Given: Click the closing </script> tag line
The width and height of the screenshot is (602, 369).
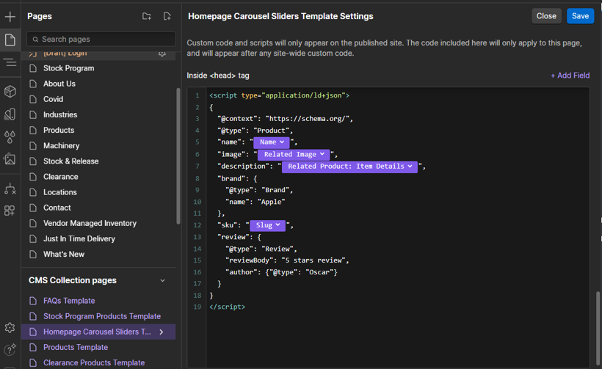Looking at the screenshot, I should pyautogui.click(x=228, y=307).
